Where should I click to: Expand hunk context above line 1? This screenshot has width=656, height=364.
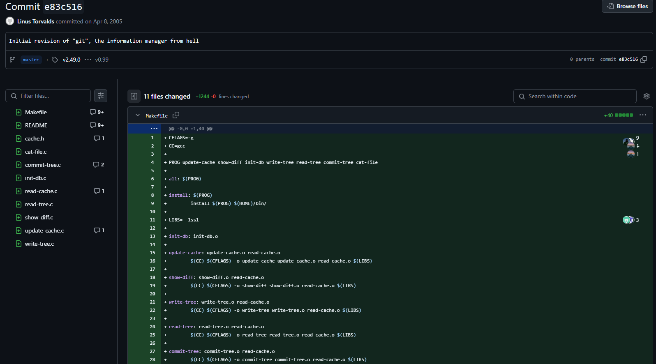pos(154,129)
